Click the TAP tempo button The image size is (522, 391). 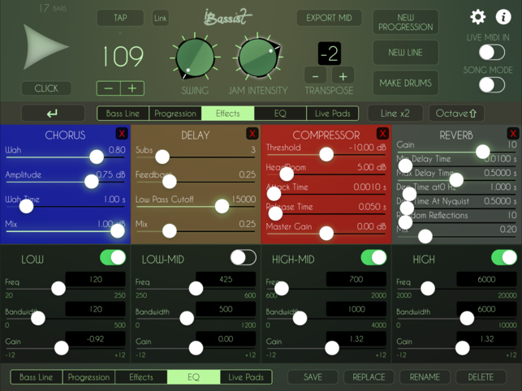tap(120, 18)
